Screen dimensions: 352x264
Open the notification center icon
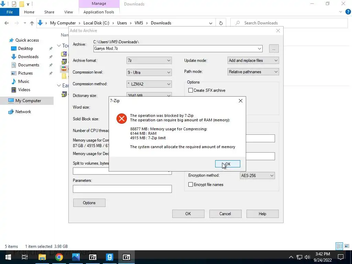(x=341, y=257)
